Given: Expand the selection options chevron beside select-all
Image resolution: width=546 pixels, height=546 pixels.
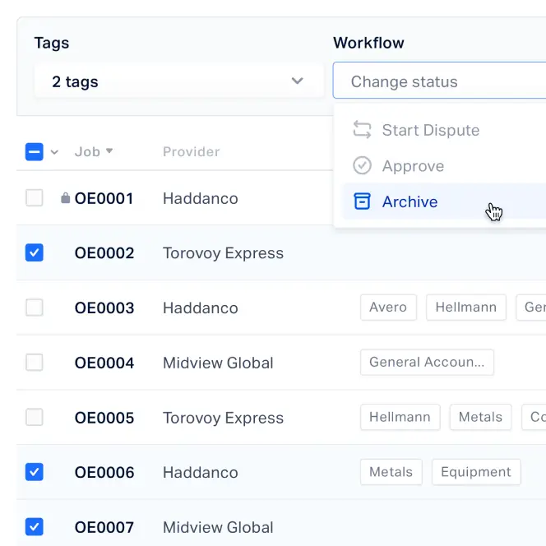Looking at the screenshot, I should click(x=54, y=152).
